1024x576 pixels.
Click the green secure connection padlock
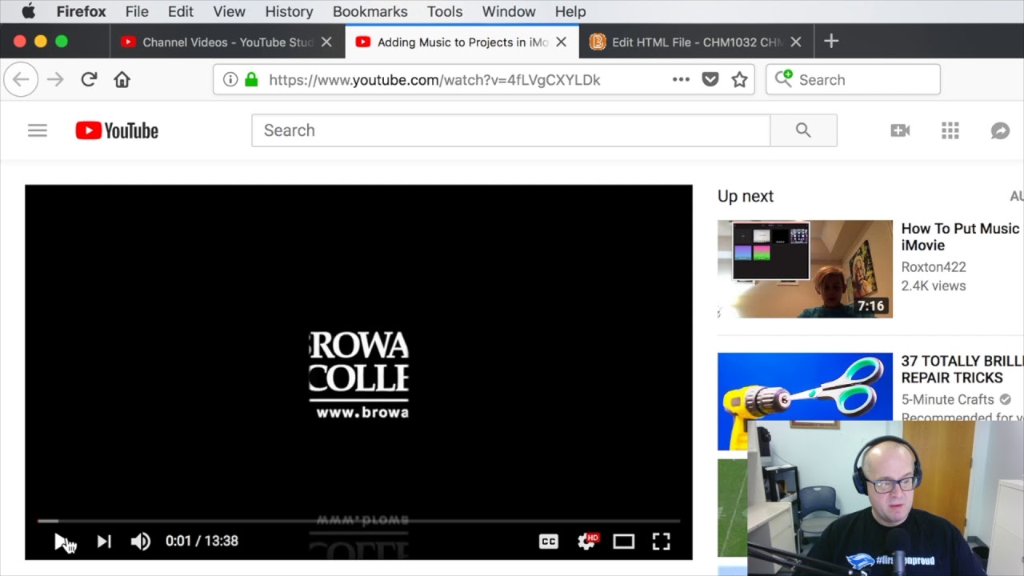(x=251, y=79)
